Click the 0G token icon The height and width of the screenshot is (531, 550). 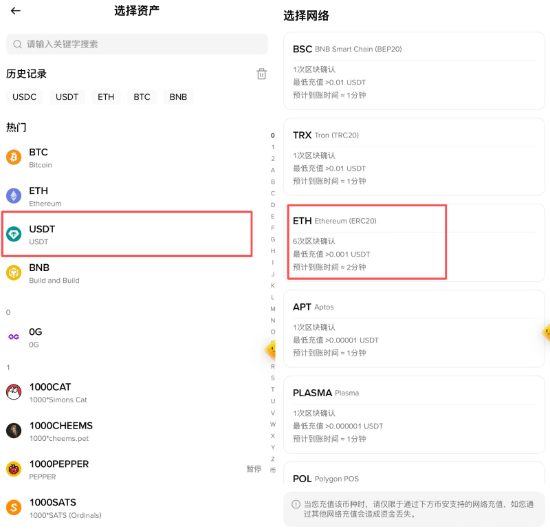(14, 337)
